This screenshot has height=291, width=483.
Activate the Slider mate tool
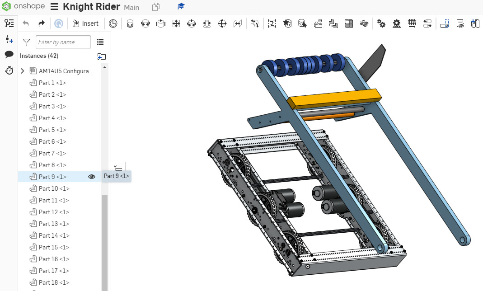point(160,23)
